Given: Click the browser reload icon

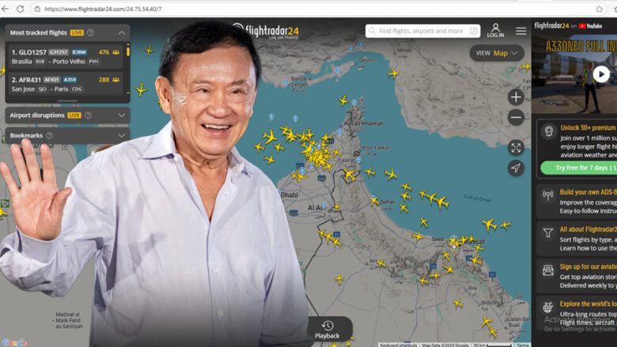Looking at the screenshot, I should click(x=20, y=9).
